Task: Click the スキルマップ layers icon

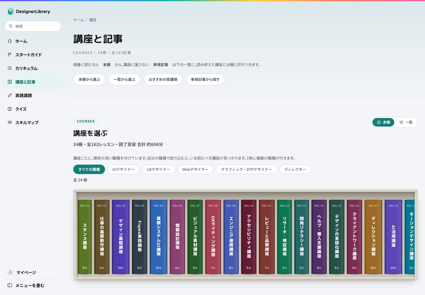Action: coord(10,122)
